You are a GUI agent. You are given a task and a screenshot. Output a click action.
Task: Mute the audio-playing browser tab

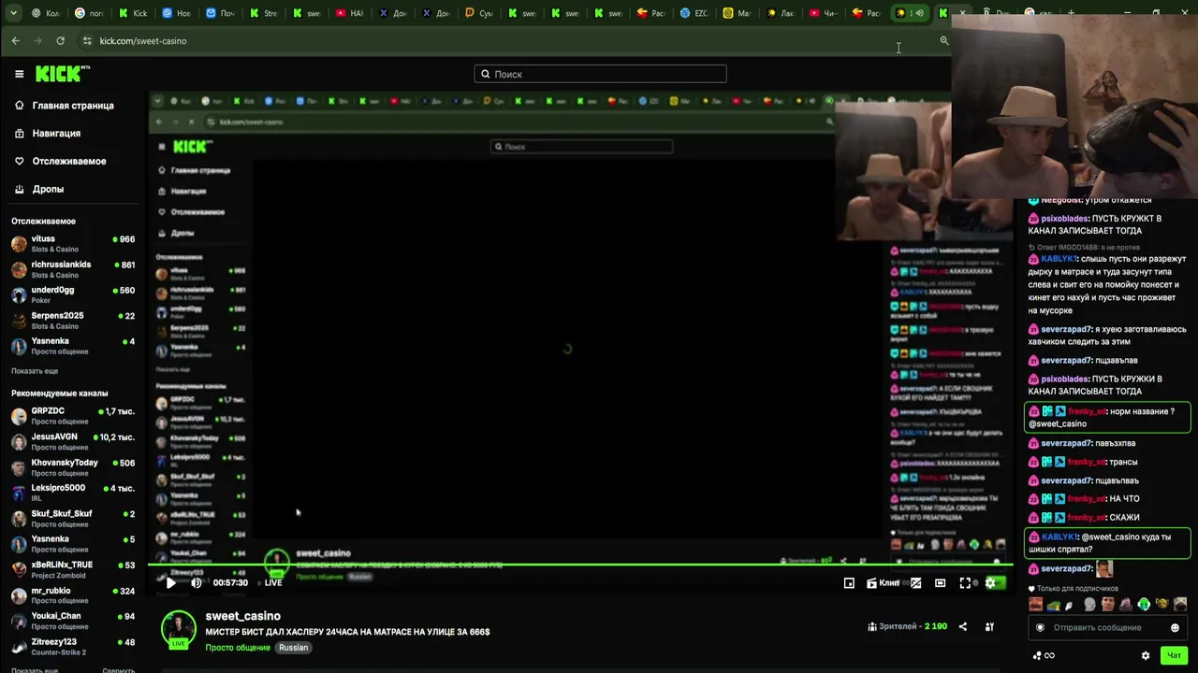coord(918,13)
